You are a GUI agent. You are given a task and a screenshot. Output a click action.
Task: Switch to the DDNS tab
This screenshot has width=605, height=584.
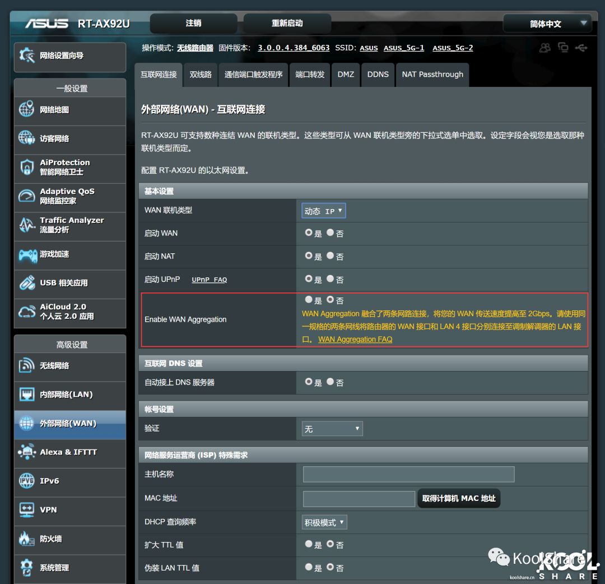coord(378,75)
